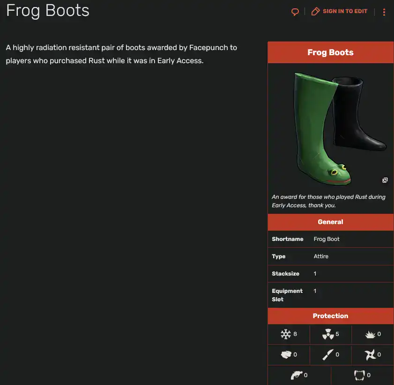394x385 pixels.
Task: Select the knife slash protection icon
Action: [328, 355]
